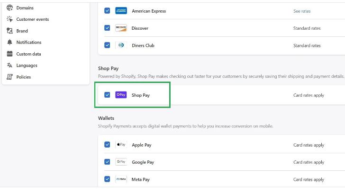
Task: Click the Meta Pay label
Action: pos(141,179)
